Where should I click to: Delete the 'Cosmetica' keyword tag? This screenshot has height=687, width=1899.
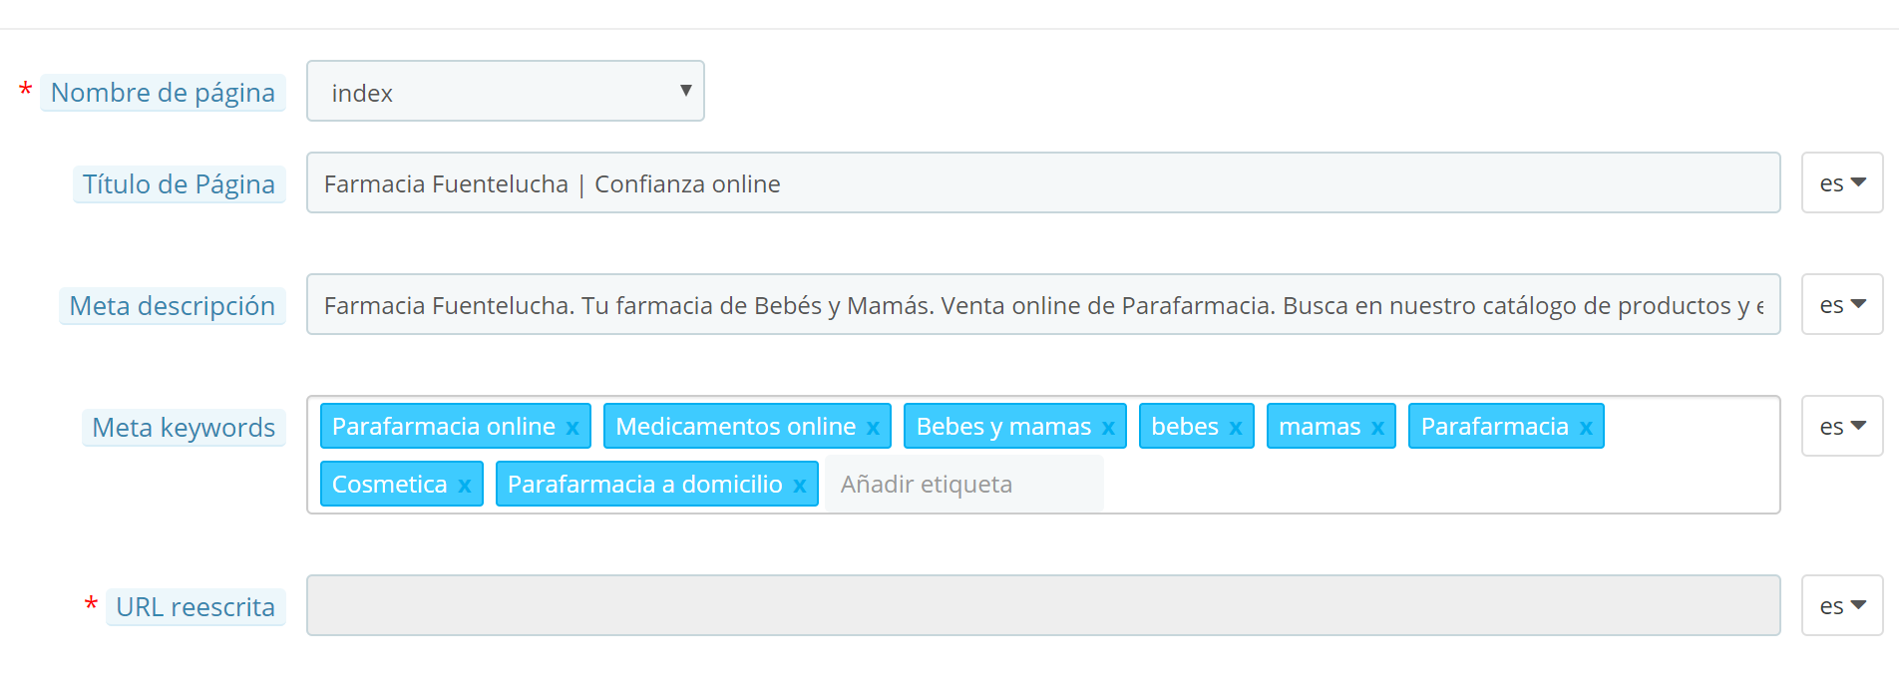pyautogui.click(x=465, y=486)
